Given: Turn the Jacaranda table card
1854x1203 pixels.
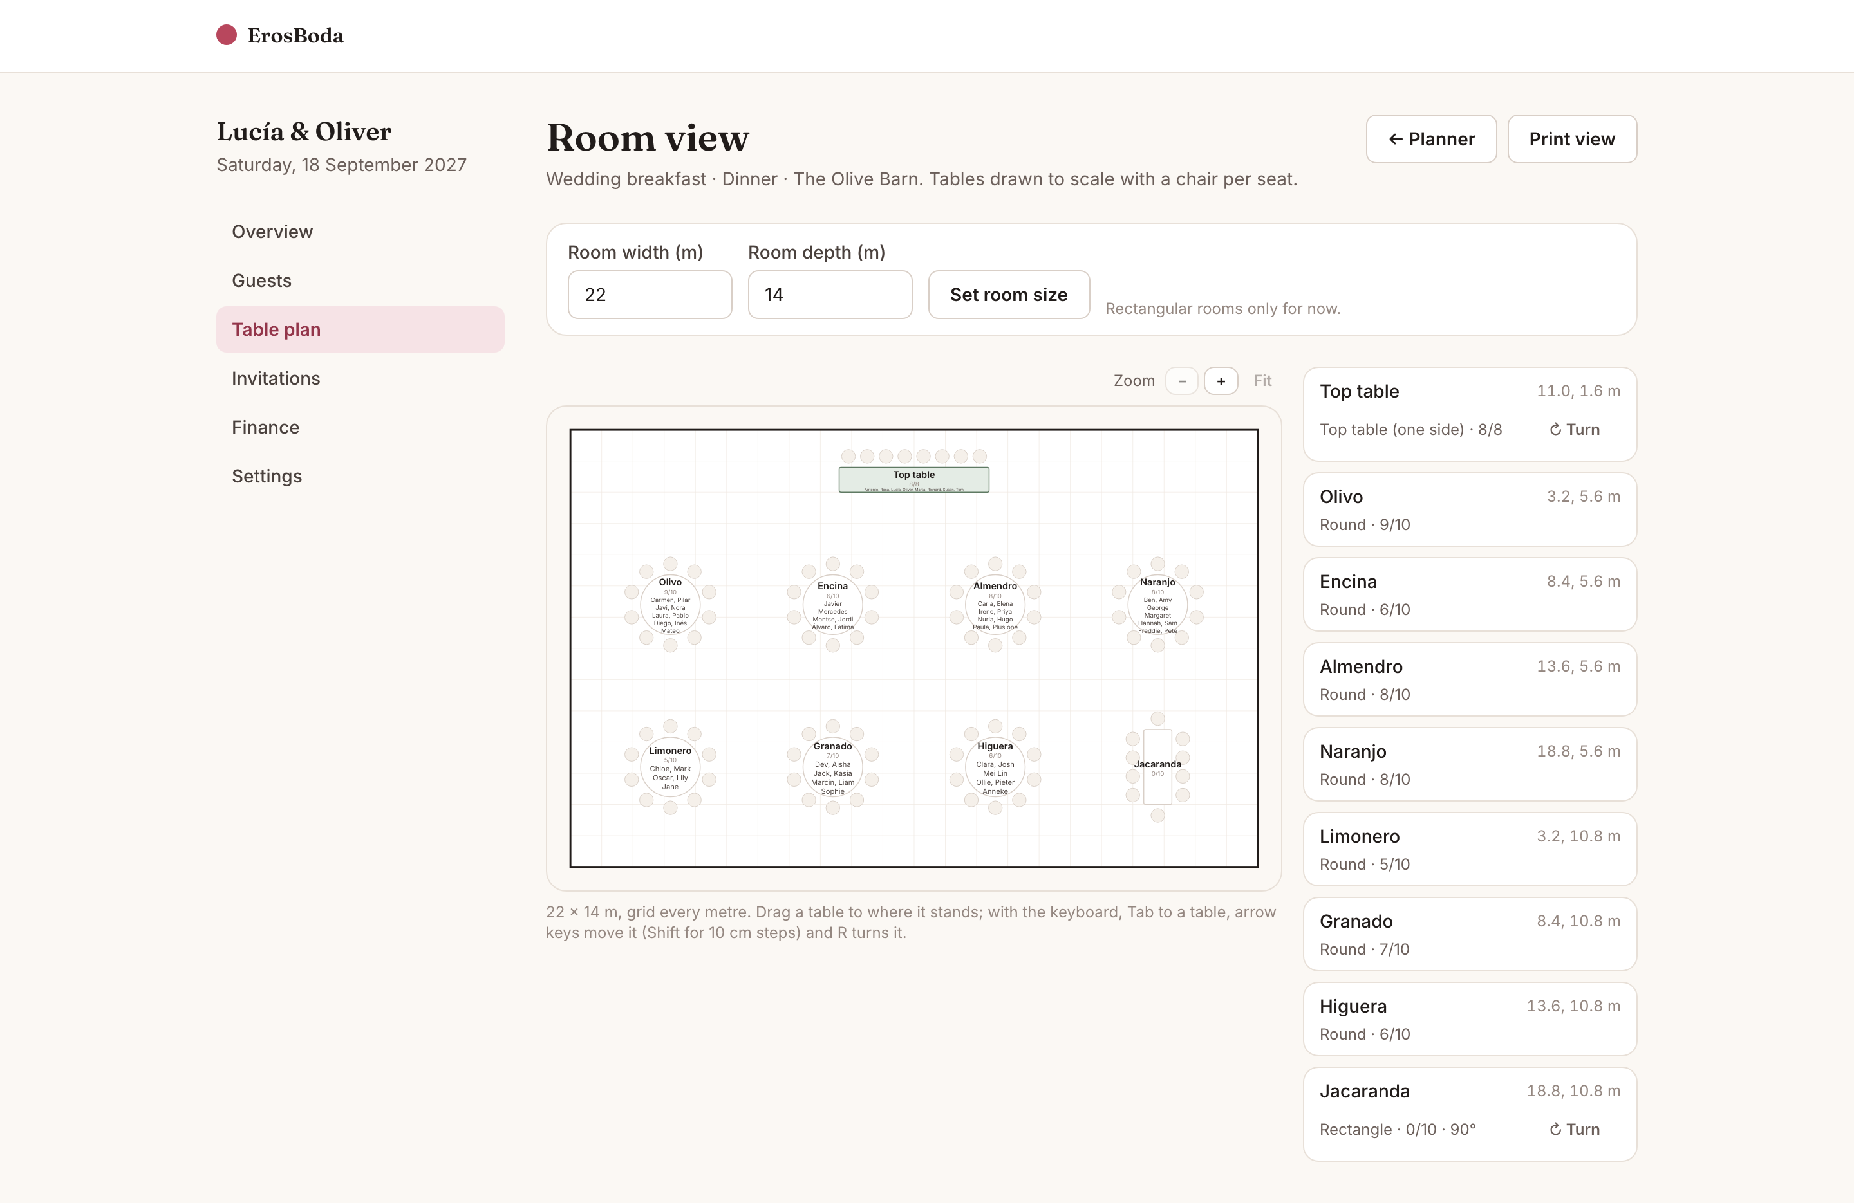Looking at the screenshot, I should tap(1575, 1129).
